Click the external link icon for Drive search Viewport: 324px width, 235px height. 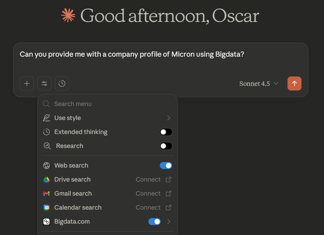coord(169,180)
